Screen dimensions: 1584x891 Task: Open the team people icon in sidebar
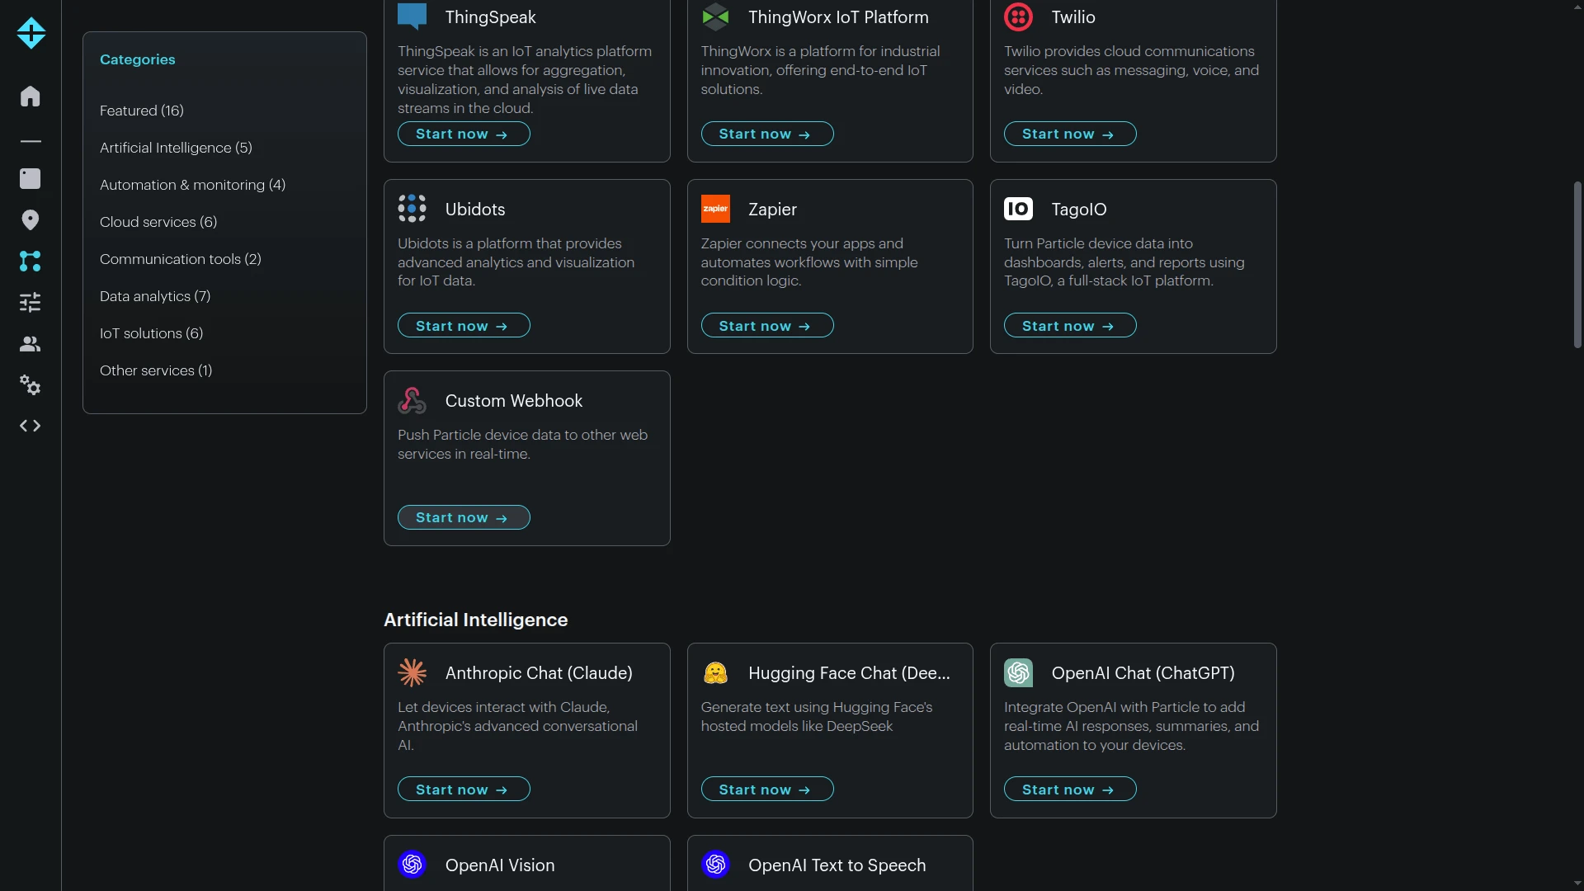31,344
